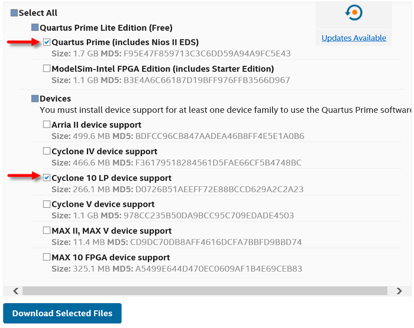Check Cyclone V device support
414x328 pixels.
[x=47, y=204]
